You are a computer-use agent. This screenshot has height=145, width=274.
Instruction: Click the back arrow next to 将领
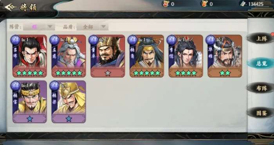pos(10,7)
